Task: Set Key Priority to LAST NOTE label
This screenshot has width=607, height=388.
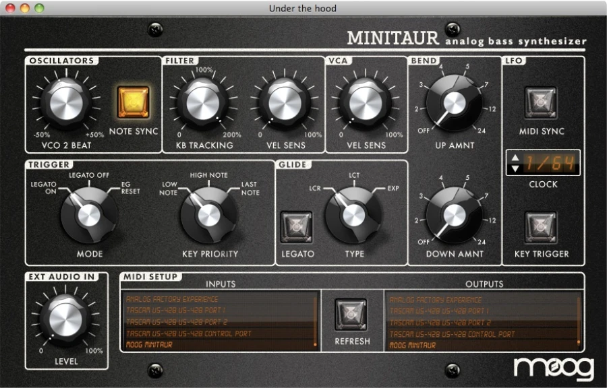Action: tap(250, 188)
